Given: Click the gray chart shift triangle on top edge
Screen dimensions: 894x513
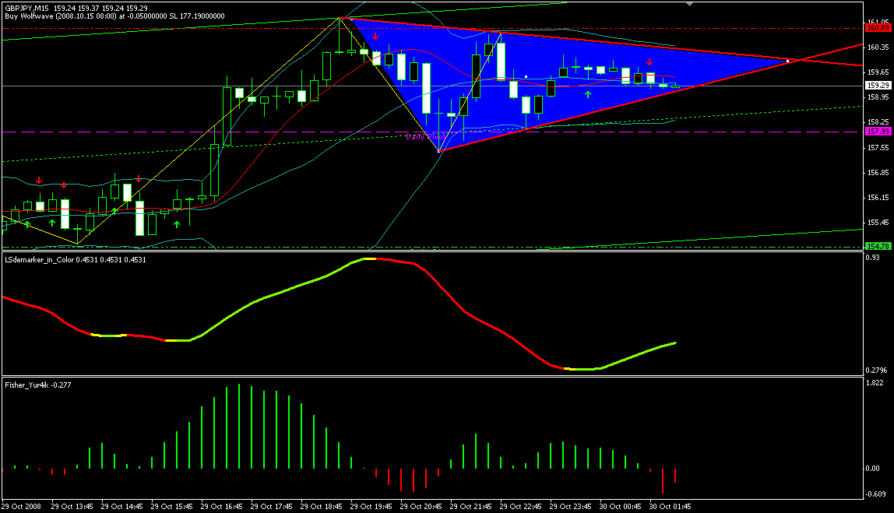Looking at the screenshot, I should [689, 4].
